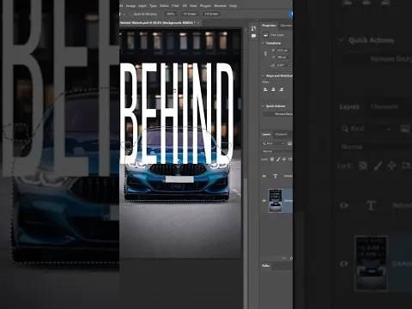This screenshot has height=309, width=412.
Task: Open the rotation angle dropdown arrow
Action: click(x=289, y=65)
